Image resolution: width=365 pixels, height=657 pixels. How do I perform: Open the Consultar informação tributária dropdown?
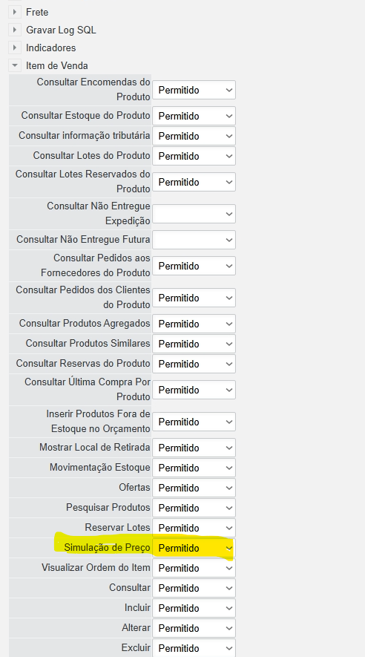194,136
